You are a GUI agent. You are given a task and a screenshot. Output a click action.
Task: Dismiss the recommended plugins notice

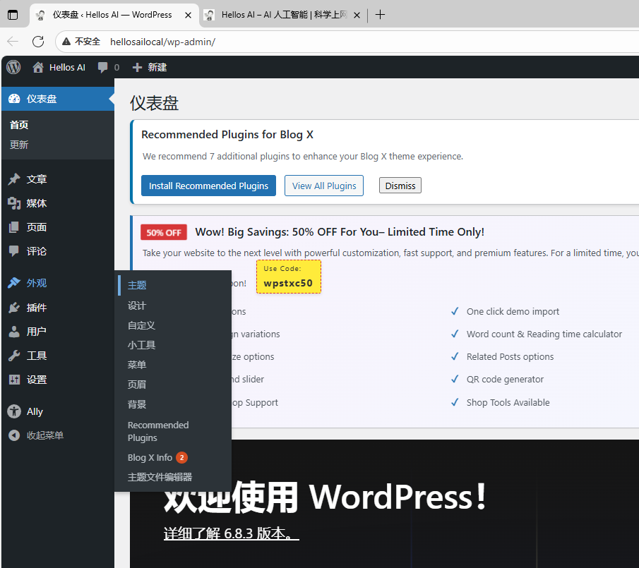(x=400, y=186)
